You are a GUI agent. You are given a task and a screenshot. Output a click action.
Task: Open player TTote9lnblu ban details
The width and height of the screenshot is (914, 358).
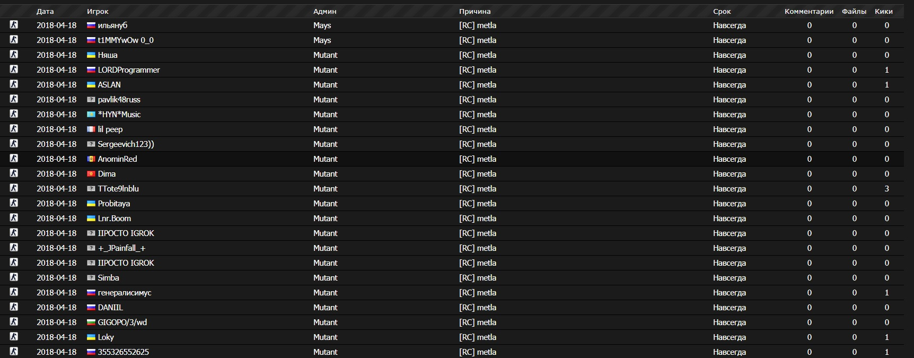(118, 188)
